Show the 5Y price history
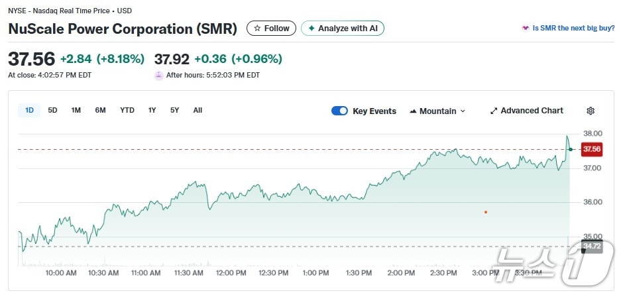Viewport: 623px width, 295px height. (x=174, y=110)
